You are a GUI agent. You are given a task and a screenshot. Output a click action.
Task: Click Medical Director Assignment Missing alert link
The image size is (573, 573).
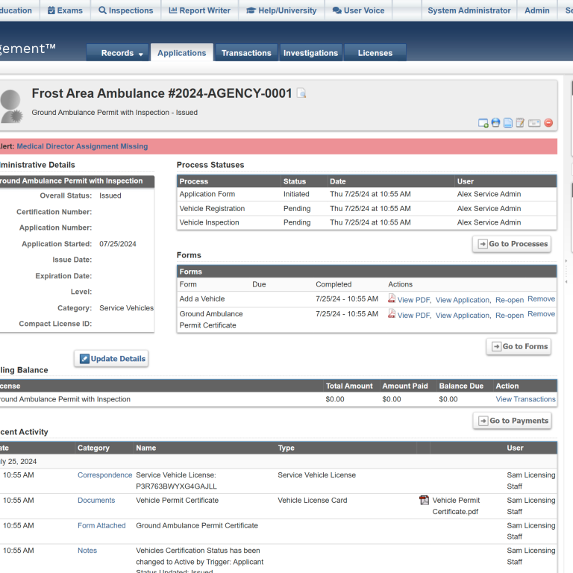(x=82, y=146)
